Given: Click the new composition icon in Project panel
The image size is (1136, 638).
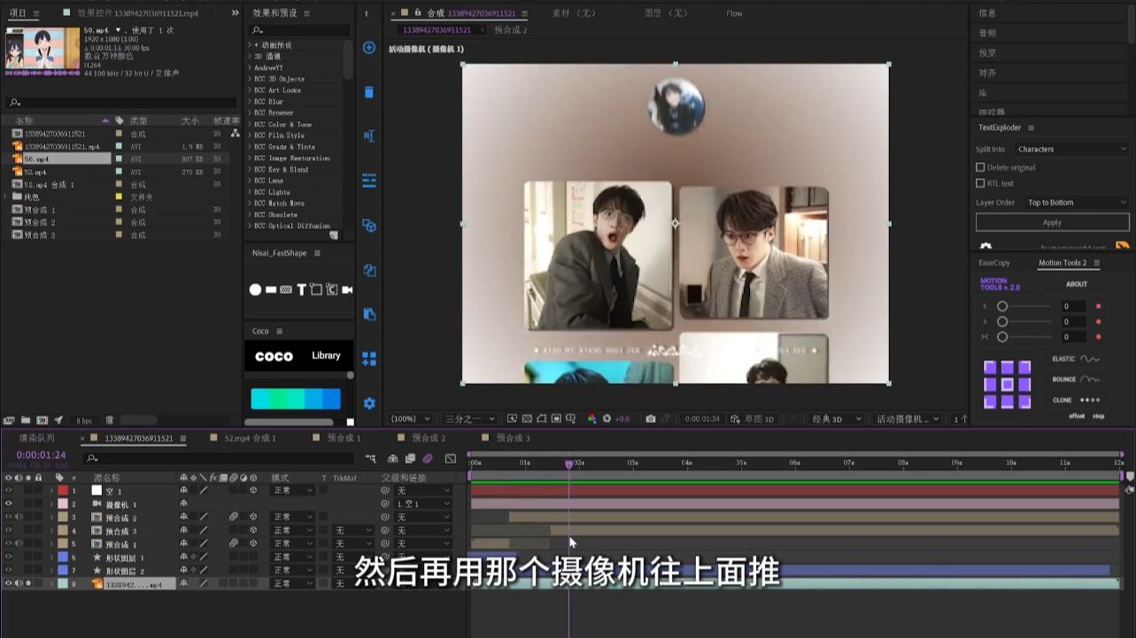Looking at the screenshot, I should point(42,420).
